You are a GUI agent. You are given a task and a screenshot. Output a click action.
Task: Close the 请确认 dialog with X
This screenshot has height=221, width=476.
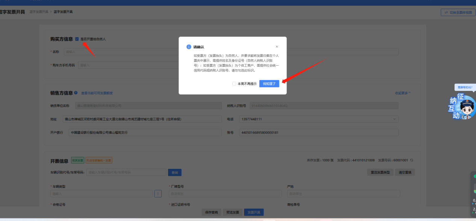(x=277, y=47)
